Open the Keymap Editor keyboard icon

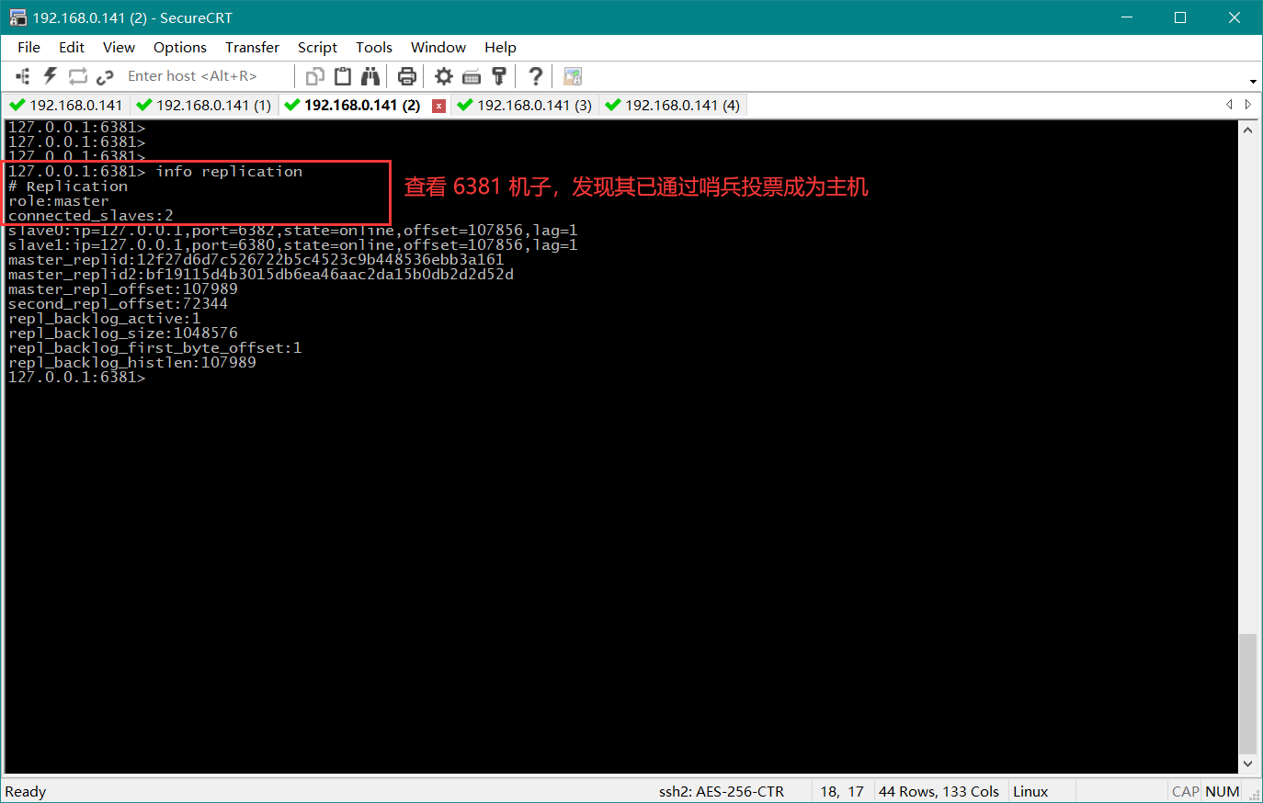(x=472, y=76)
